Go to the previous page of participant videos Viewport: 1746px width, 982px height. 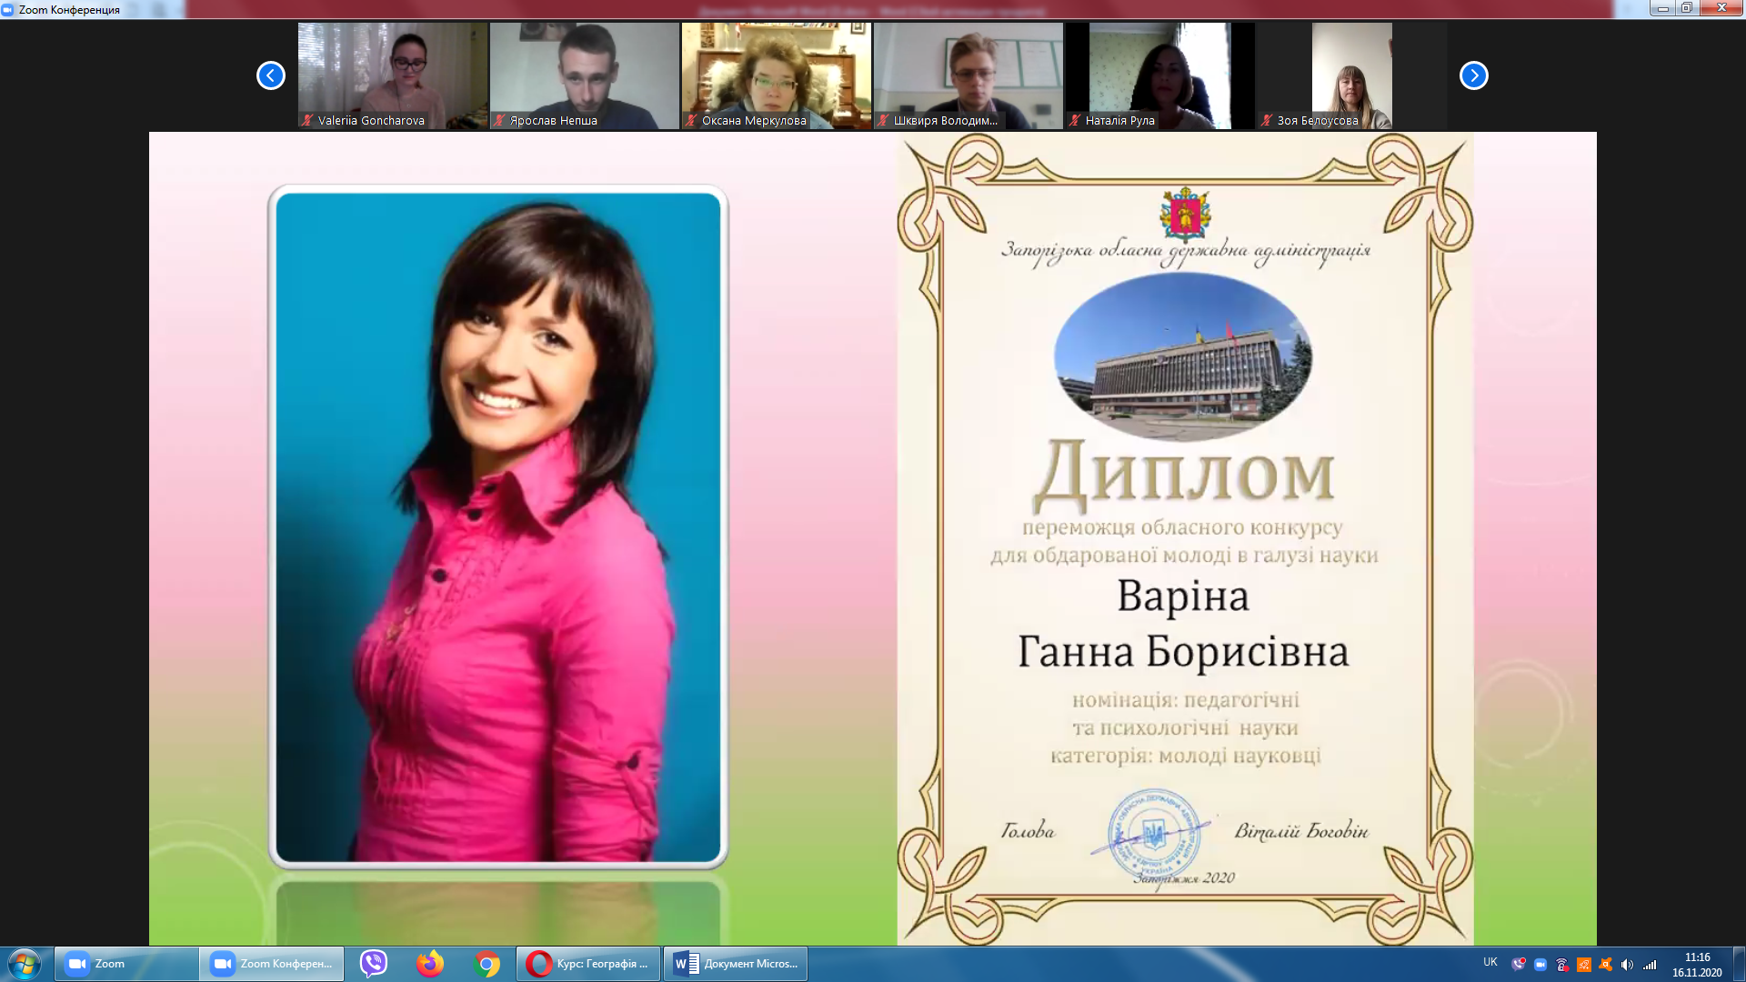coord(270,75)
